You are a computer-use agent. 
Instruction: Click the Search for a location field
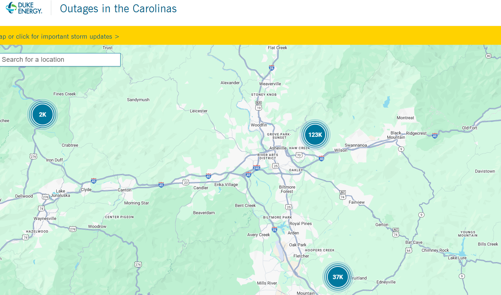60,60
